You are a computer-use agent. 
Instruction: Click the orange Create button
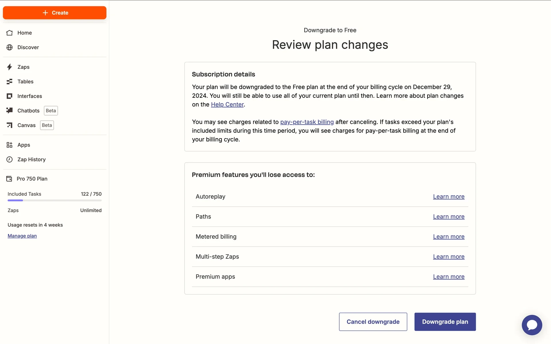click(x=55, y=13)
